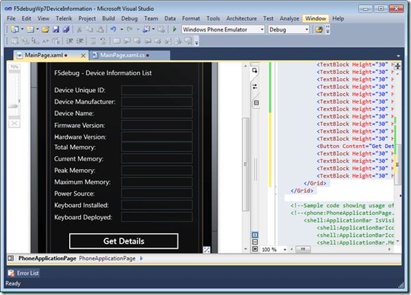Expand the Debug configuration dropdown
This screenshot has height=295, width=411.
[x=306, y=30]
